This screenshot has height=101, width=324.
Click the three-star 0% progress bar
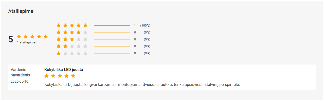click(112, 39)
